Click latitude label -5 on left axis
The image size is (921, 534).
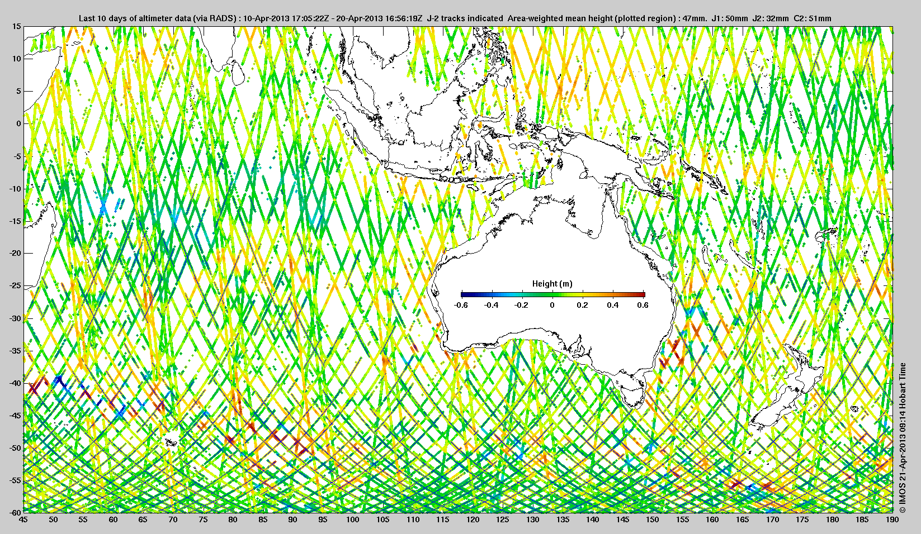click(17, 156)
